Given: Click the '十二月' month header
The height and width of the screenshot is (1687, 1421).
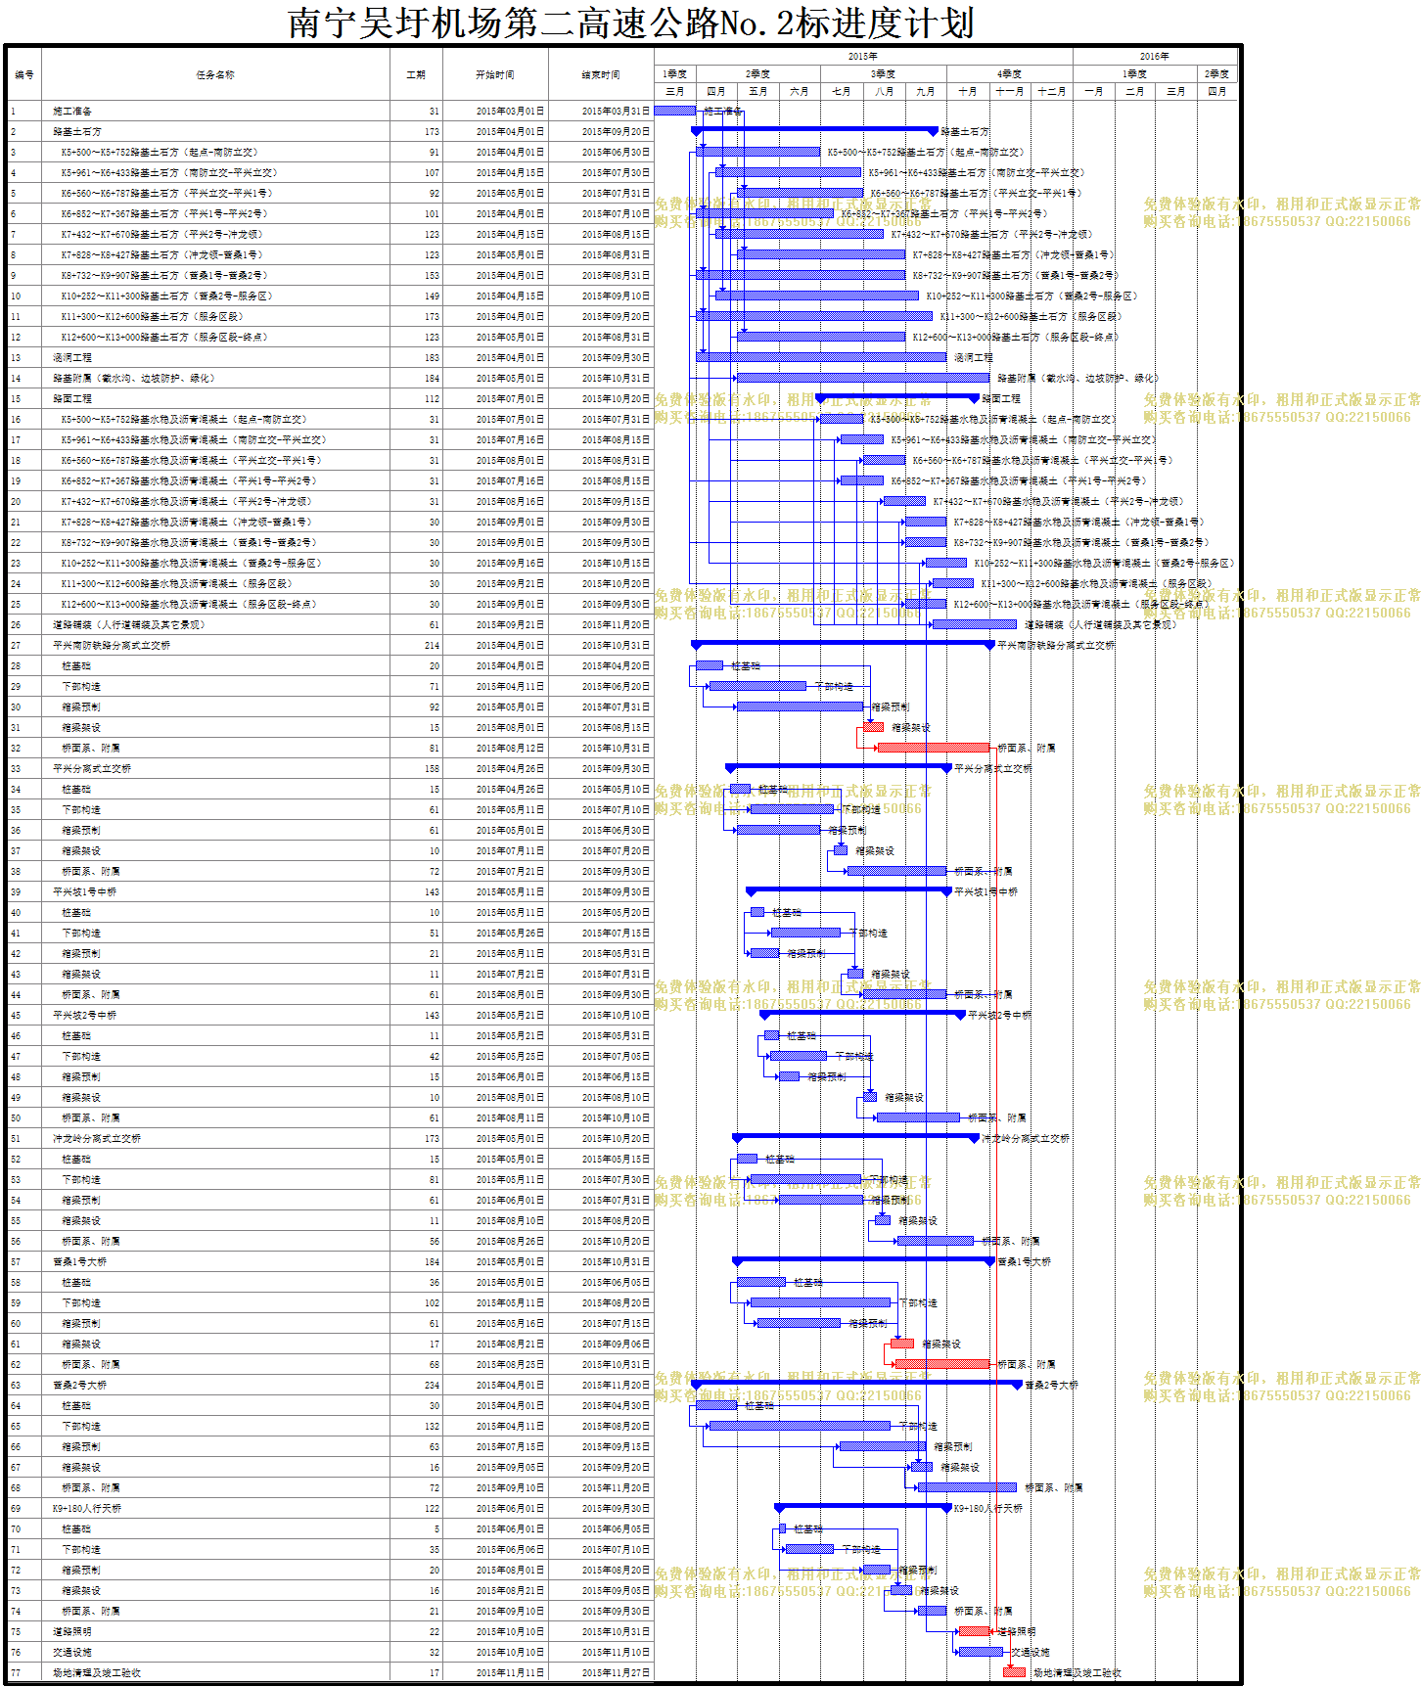Looking at the screenshot, I should tap(1051, 92).
